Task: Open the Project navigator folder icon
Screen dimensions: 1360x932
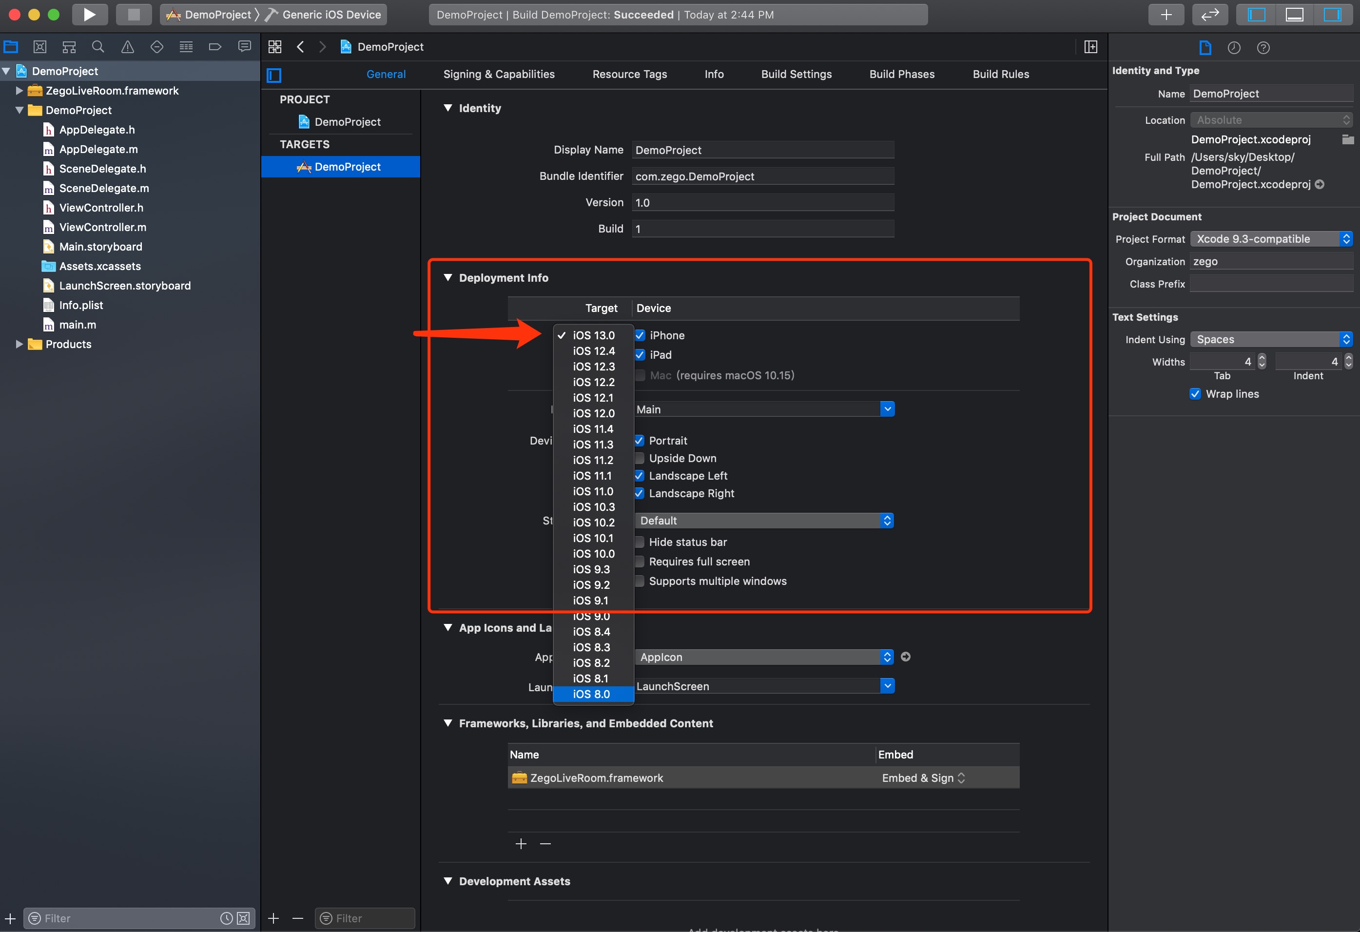Action: [11, 47]
